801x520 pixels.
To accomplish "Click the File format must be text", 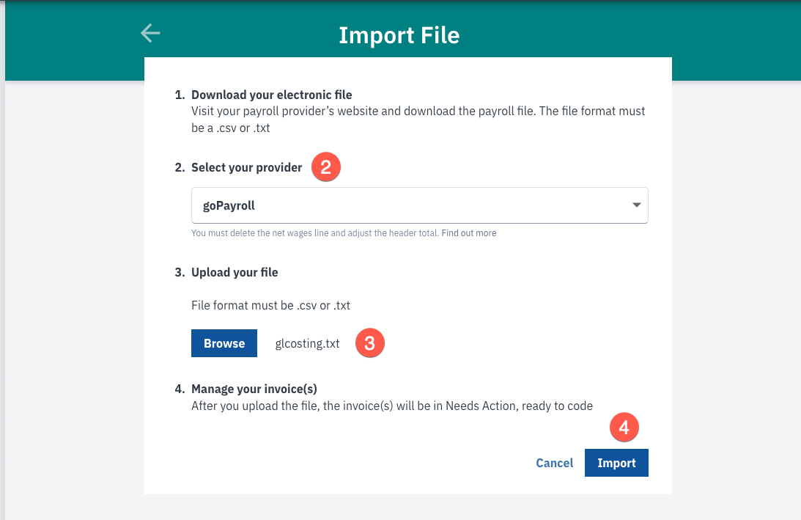I will tap(270, 305).
